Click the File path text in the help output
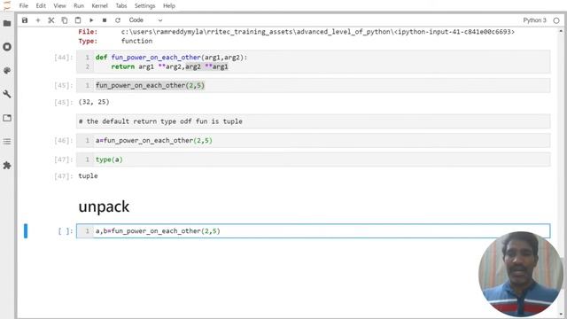567x319 pixels. pyautogui.click(x=317, y=32)
